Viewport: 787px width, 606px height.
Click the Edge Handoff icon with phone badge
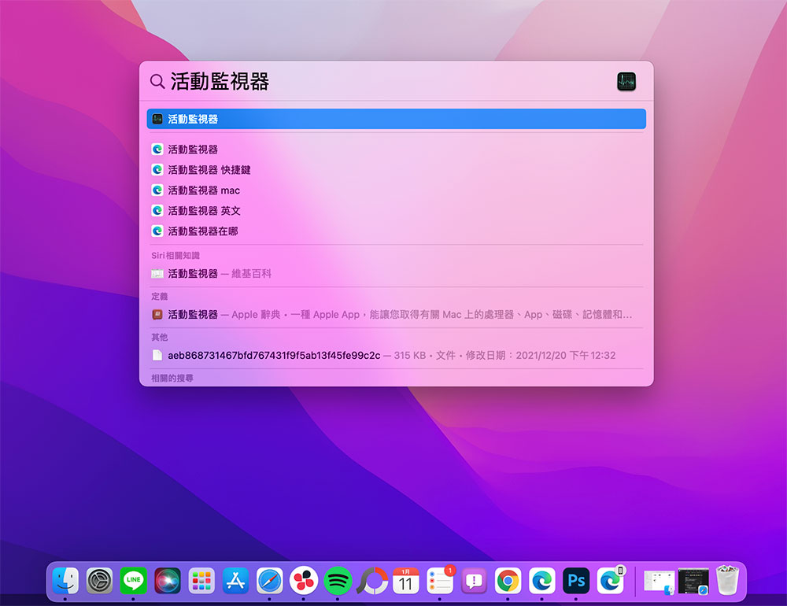pos(611,581)
